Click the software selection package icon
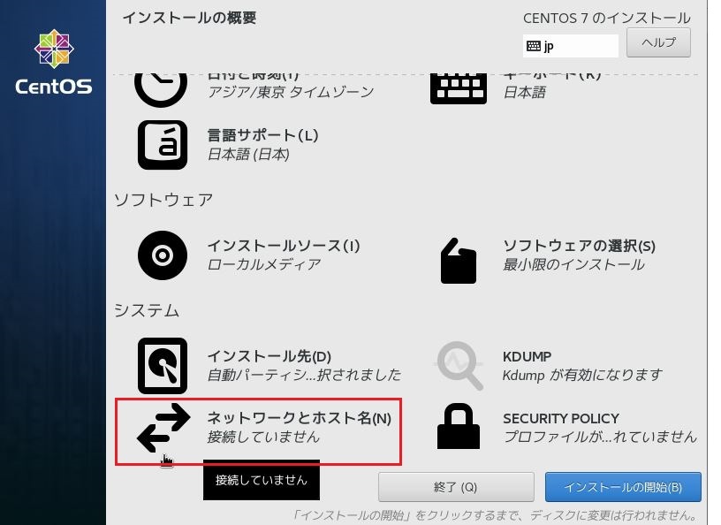721x525 pixels. pyautogui.click(x=459, y=261)
